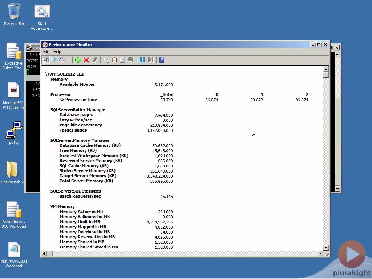Click SQLServer:Buffer Manager heading

click(77, 110)
